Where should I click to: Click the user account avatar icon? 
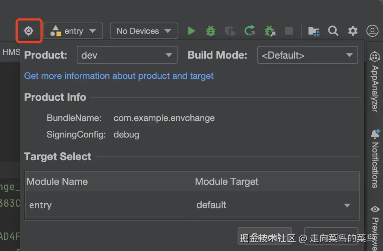point(372,31)
